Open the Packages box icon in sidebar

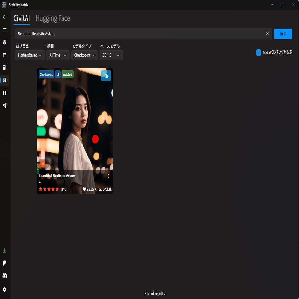[x=5, y=42]
